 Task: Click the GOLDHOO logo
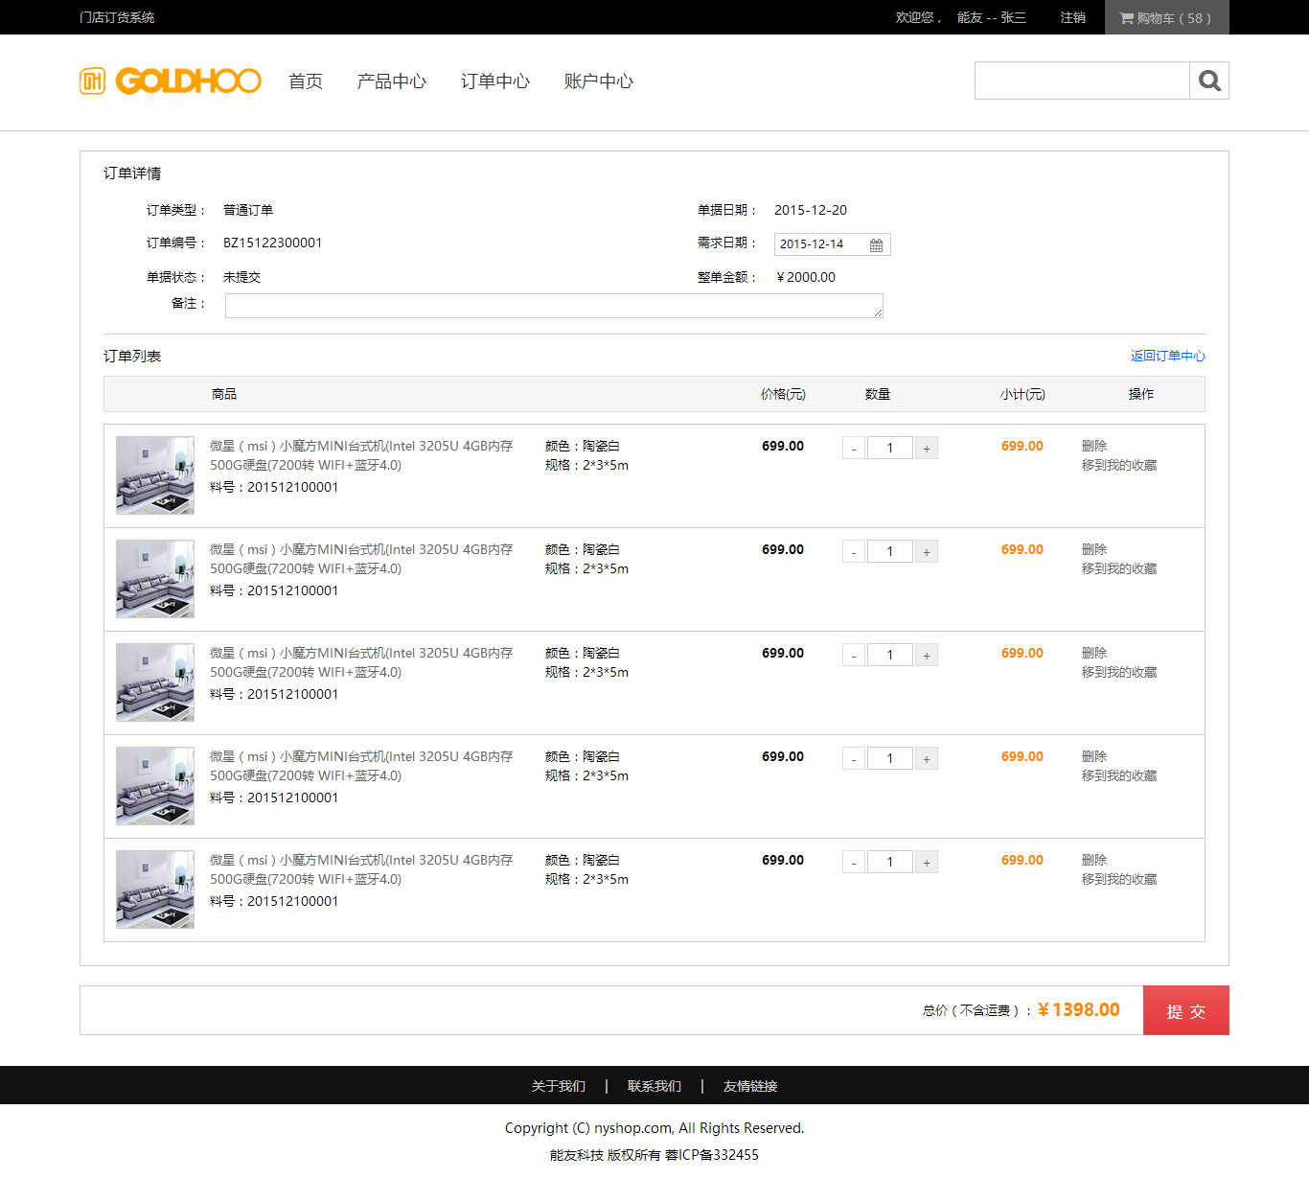click(x=171, y=81)
